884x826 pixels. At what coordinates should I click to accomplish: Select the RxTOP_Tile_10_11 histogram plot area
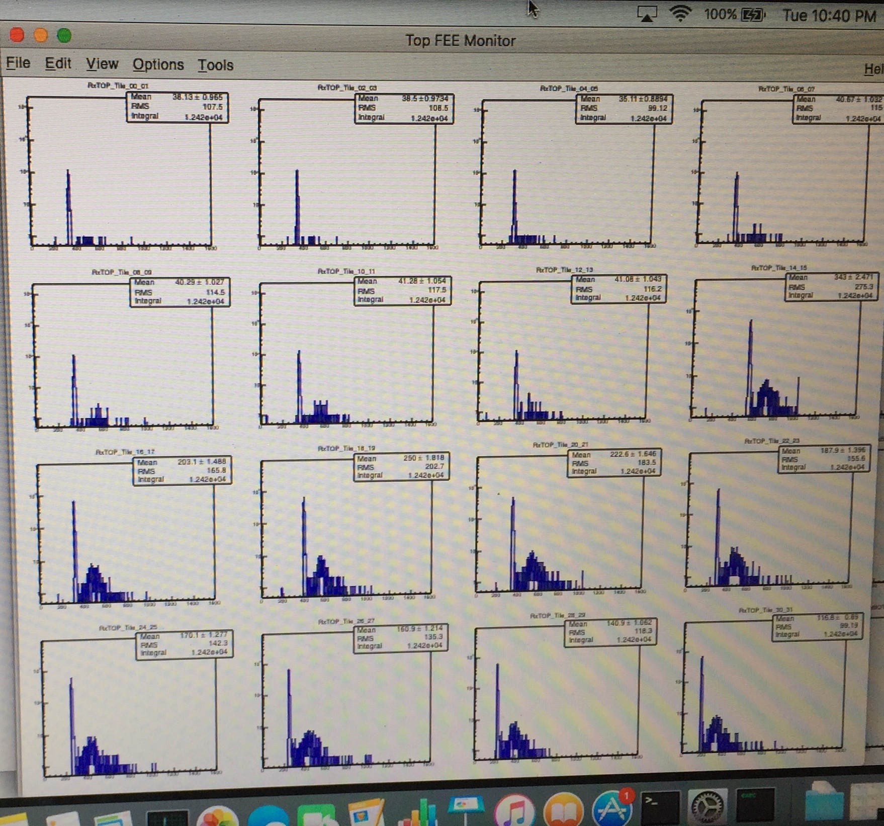347,353
